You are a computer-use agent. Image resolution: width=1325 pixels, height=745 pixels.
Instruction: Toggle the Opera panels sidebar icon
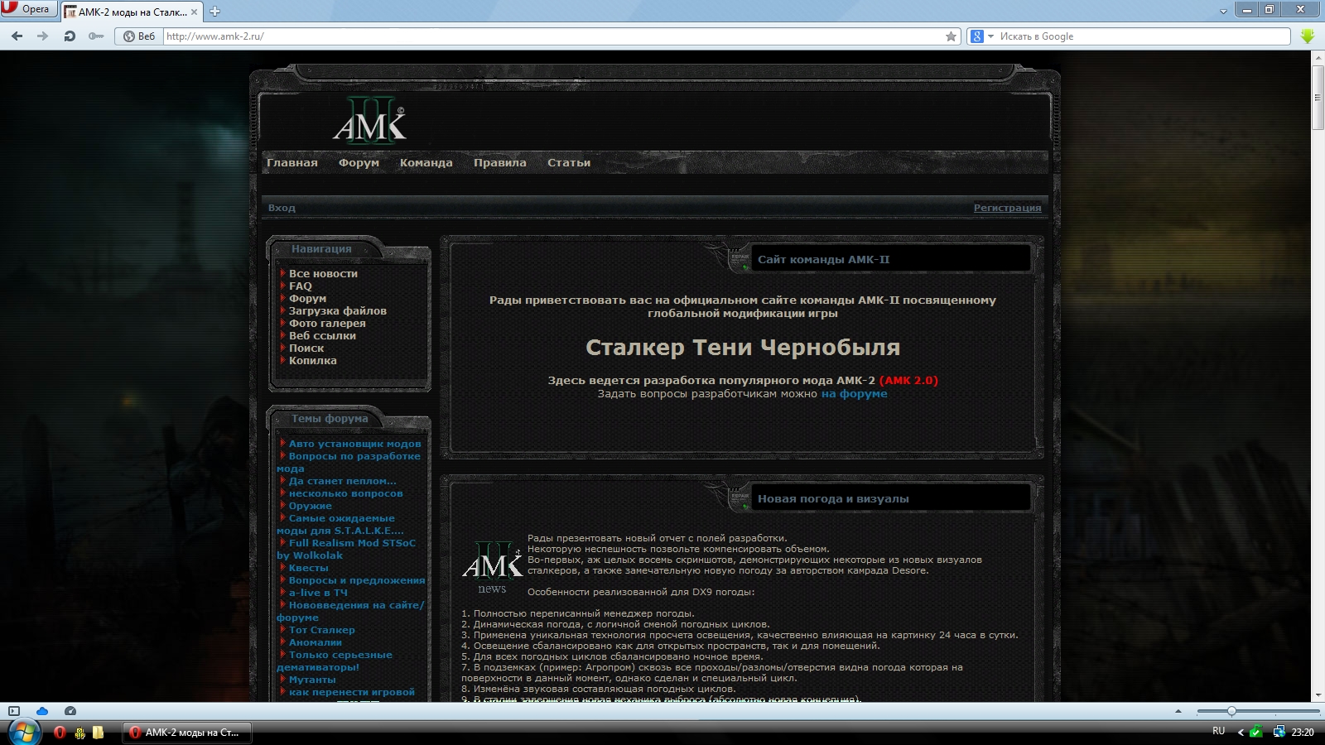click(x=14, y=711)
